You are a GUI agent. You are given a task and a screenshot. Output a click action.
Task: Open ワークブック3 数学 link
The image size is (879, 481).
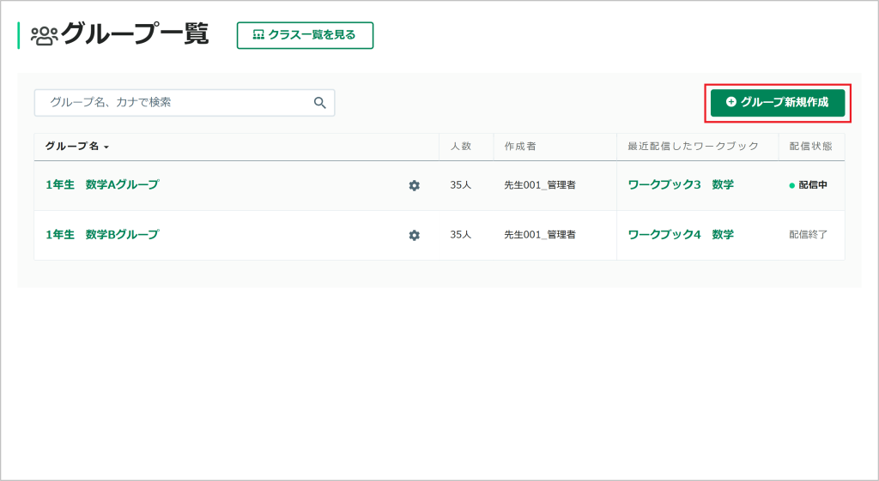pyautogui.click(x=681, y=185)
